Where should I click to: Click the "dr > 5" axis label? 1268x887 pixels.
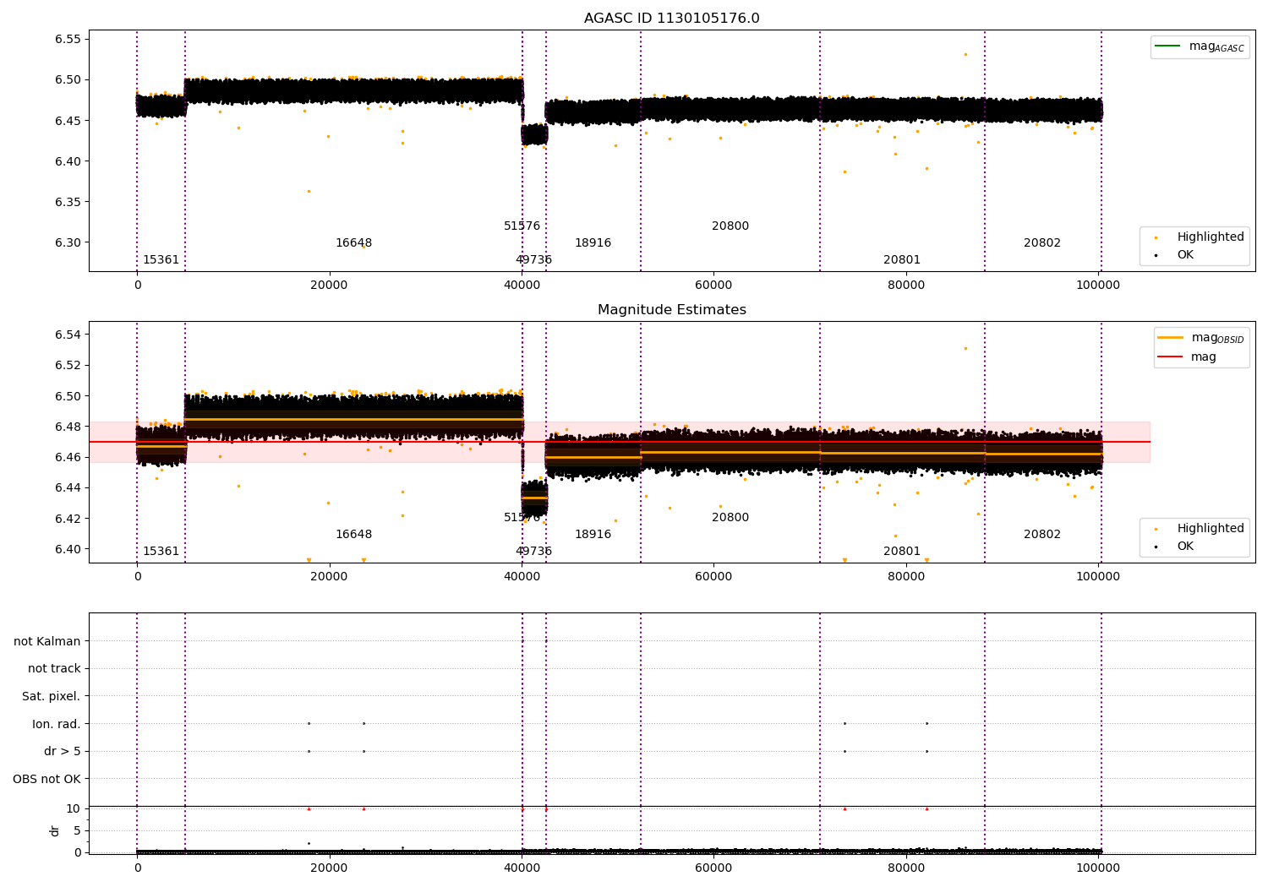click(x=63, y=752)
